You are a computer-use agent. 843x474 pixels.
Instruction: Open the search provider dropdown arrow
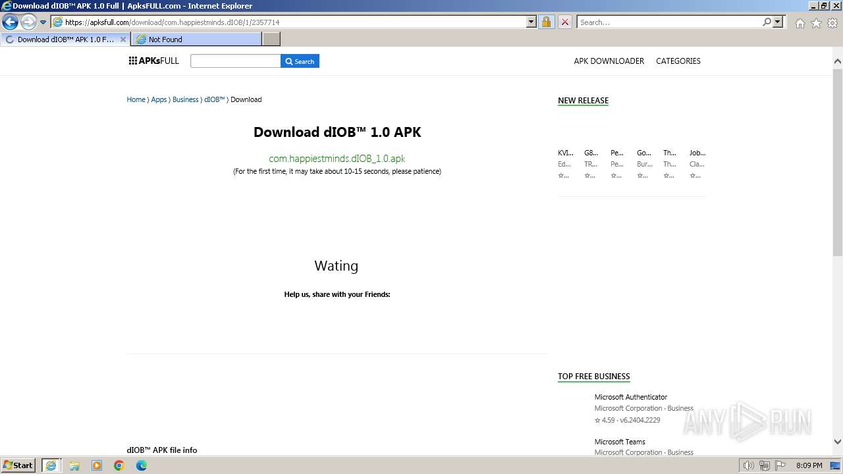tap(778, 22)
